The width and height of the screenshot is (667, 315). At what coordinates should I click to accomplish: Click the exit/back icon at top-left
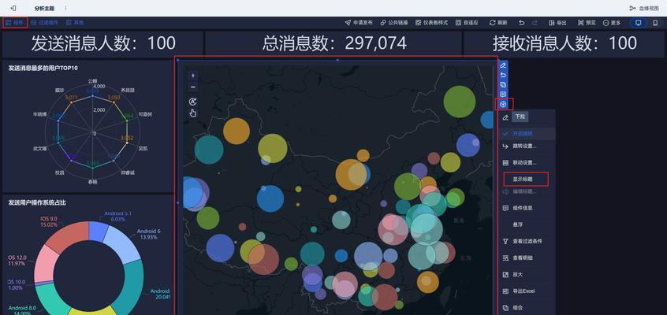[x=13, y=8]
